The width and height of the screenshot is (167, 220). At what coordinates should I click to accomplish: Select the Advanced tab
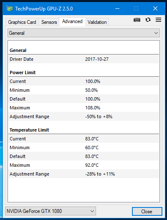[72, 21]
